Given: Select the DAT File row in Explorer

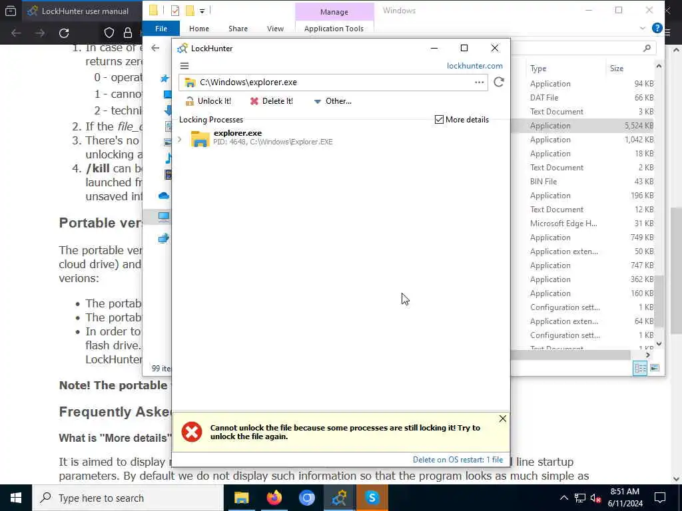Looking at the screenshot, I should coord(583,98).
